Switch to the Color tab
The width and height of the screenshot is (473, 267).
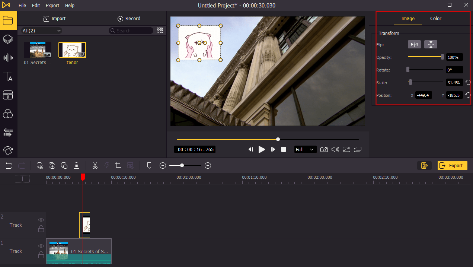click(x=436, y=18)
